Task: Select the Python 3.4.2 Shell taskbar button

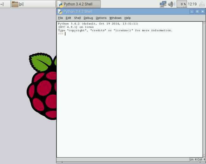Action: click(x=79, y=4)
